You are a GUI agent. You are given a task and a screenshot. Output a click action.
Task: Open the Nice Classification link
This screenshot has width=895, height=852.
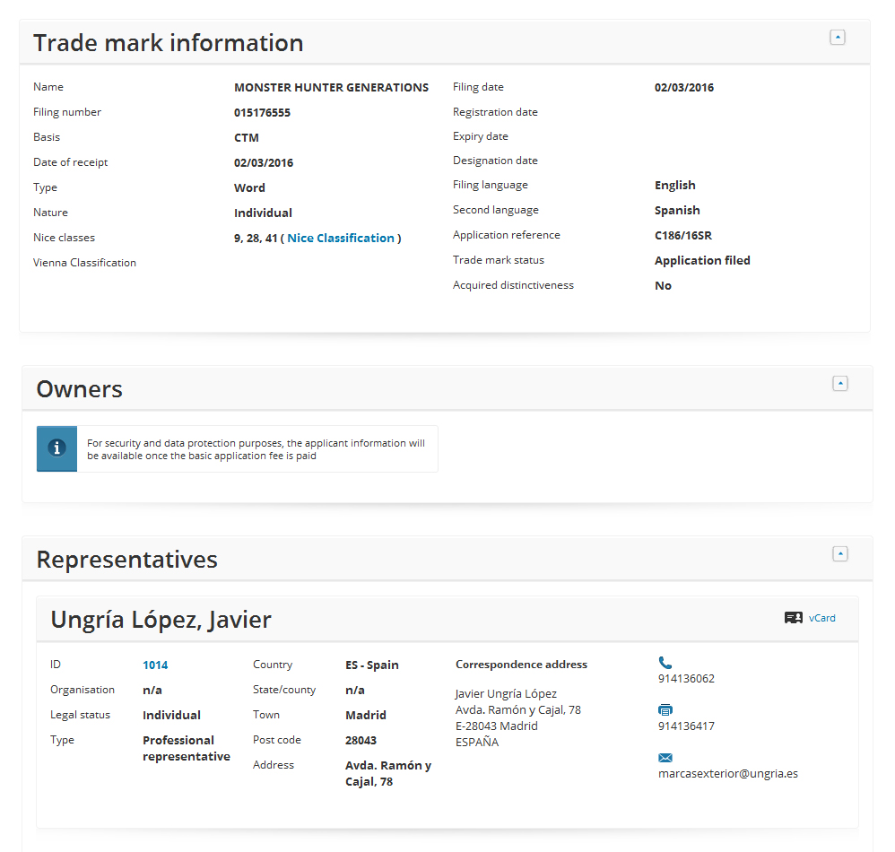click(x=341, y=238)
